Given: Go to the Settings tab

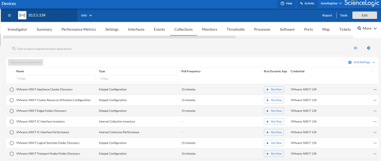Looking at the screenshot, I should [x=112, y=29].
